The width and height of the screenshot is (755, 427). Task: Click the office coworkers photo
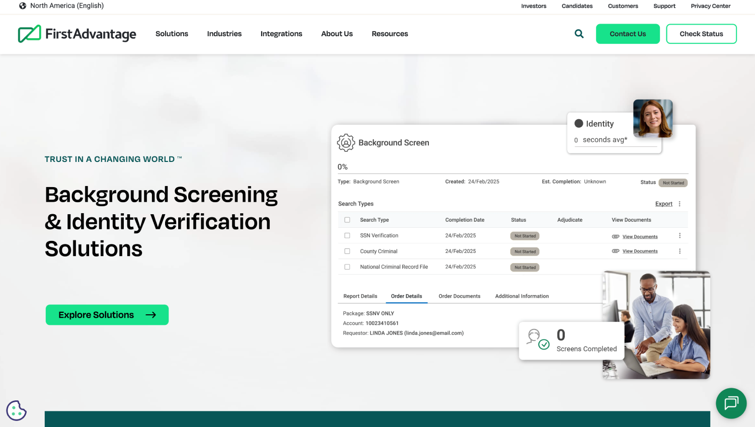(x=656, y=325)
